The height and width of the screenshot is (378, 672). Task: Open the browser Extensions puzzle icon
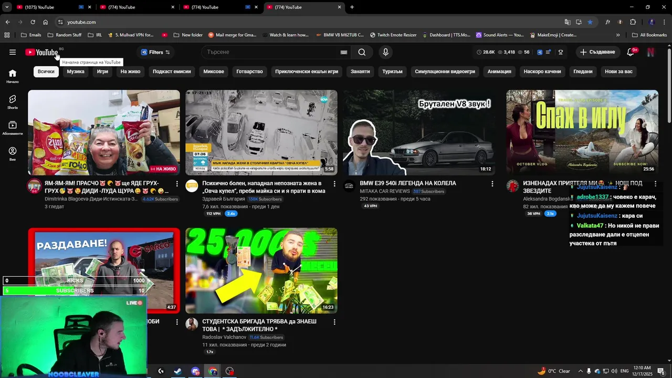633,22
